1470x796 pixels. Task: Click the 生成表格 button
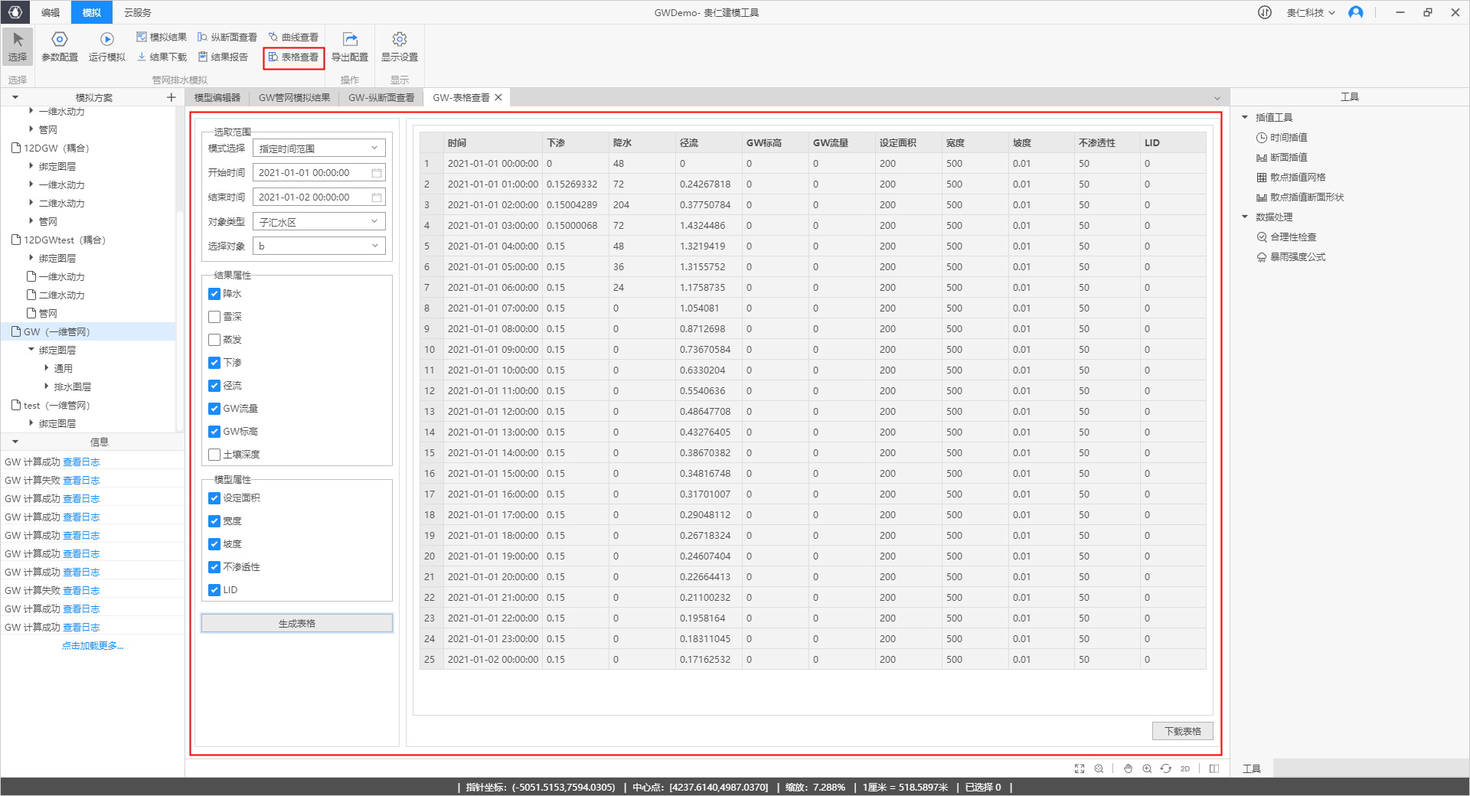[x=297, y=623]
